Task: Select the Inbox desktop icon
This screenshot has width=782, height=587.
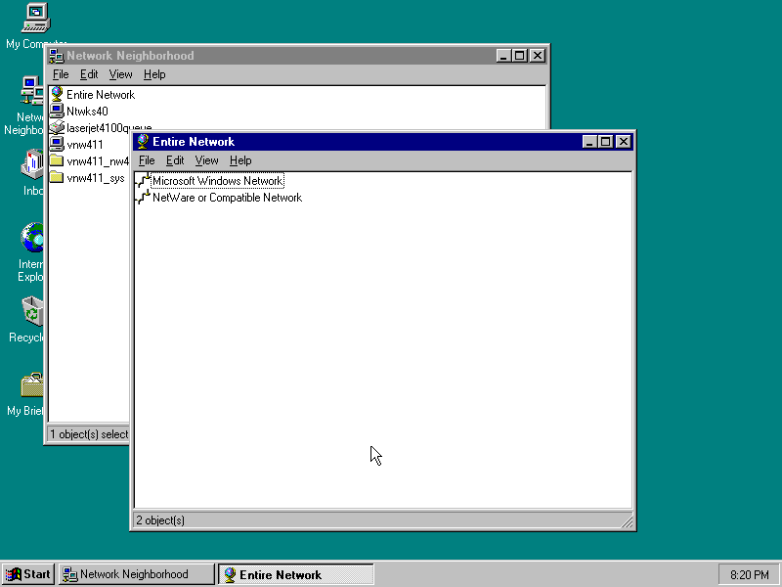Action: [32, 163]
